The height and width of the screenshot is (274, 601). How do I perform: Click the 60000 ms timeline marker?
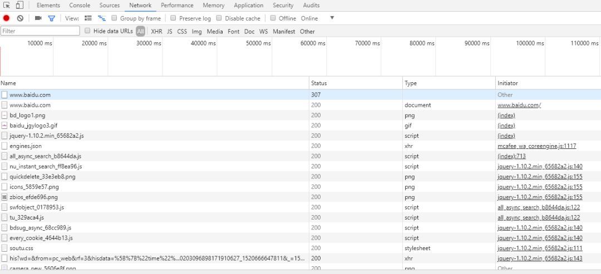[313, 43]
